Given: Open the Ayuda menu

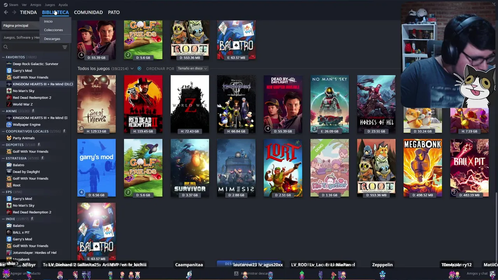Looking at the screenshot, I should point(63,5).
